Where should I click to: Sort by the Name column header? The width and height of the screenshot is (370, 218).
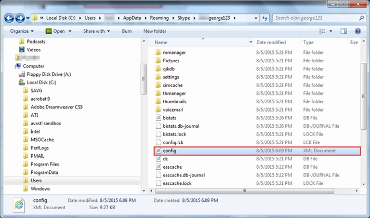(x=161, y=43)
